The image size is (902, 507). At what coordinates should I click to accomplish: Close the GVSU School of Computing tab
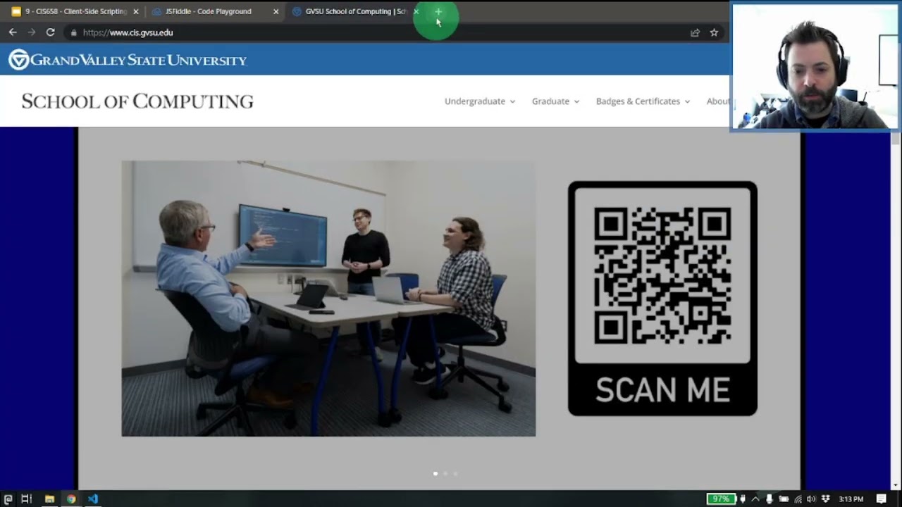pos(416,12)
